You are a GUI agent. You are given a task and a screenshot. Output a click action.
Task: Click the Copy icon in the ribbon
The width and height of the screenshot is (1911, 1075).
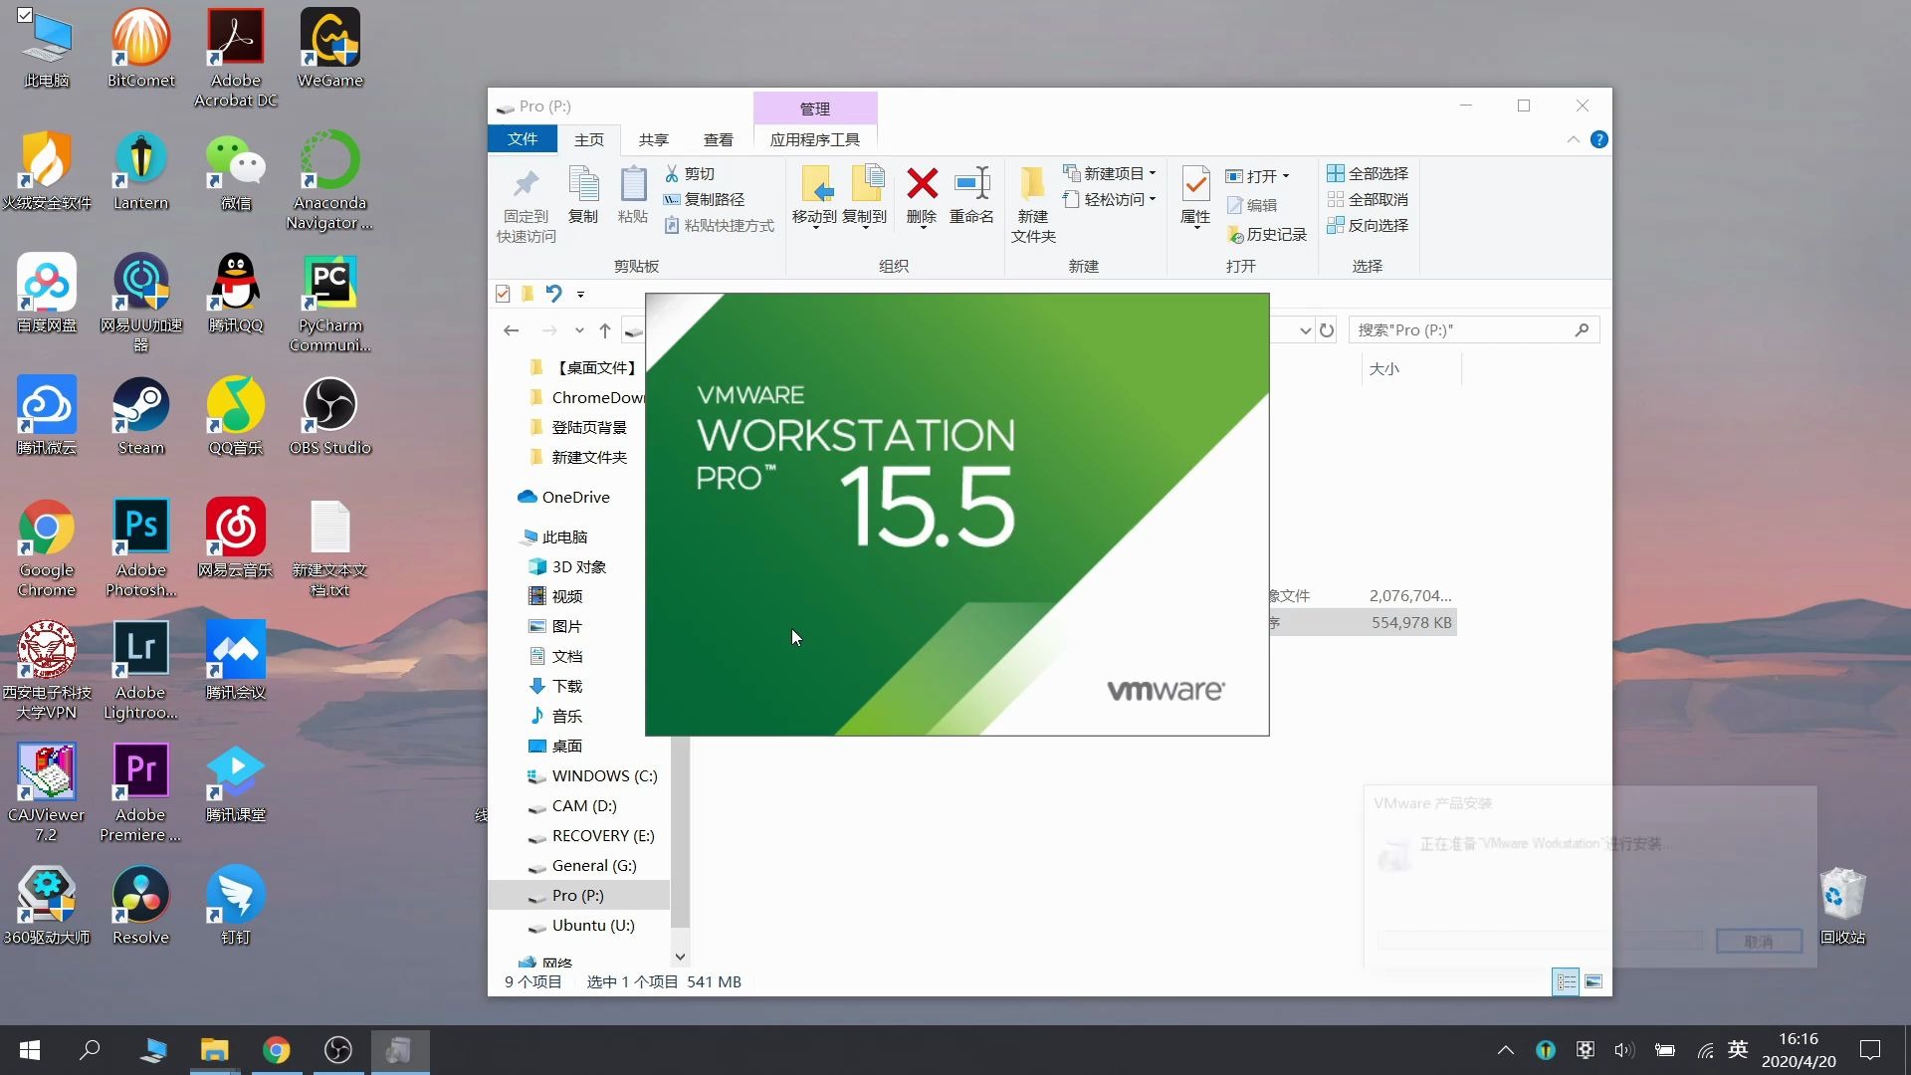tap(583, 185)
